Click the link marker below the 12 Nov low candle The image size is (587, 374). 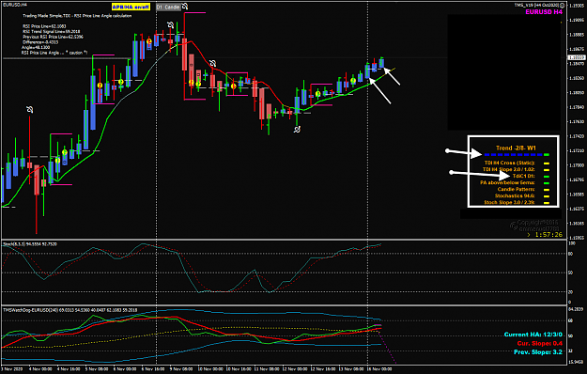click(297, 130)
